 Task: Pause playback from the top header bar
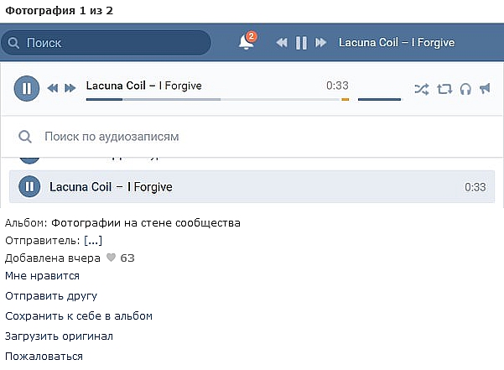pos(301,43)
